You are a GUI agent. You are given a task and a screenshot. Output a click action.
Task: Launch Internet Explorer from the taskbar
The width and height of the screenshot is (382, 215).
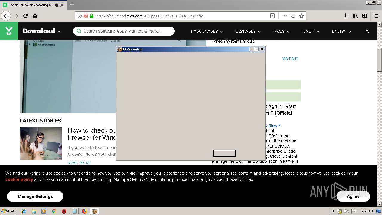coord(24,211)
